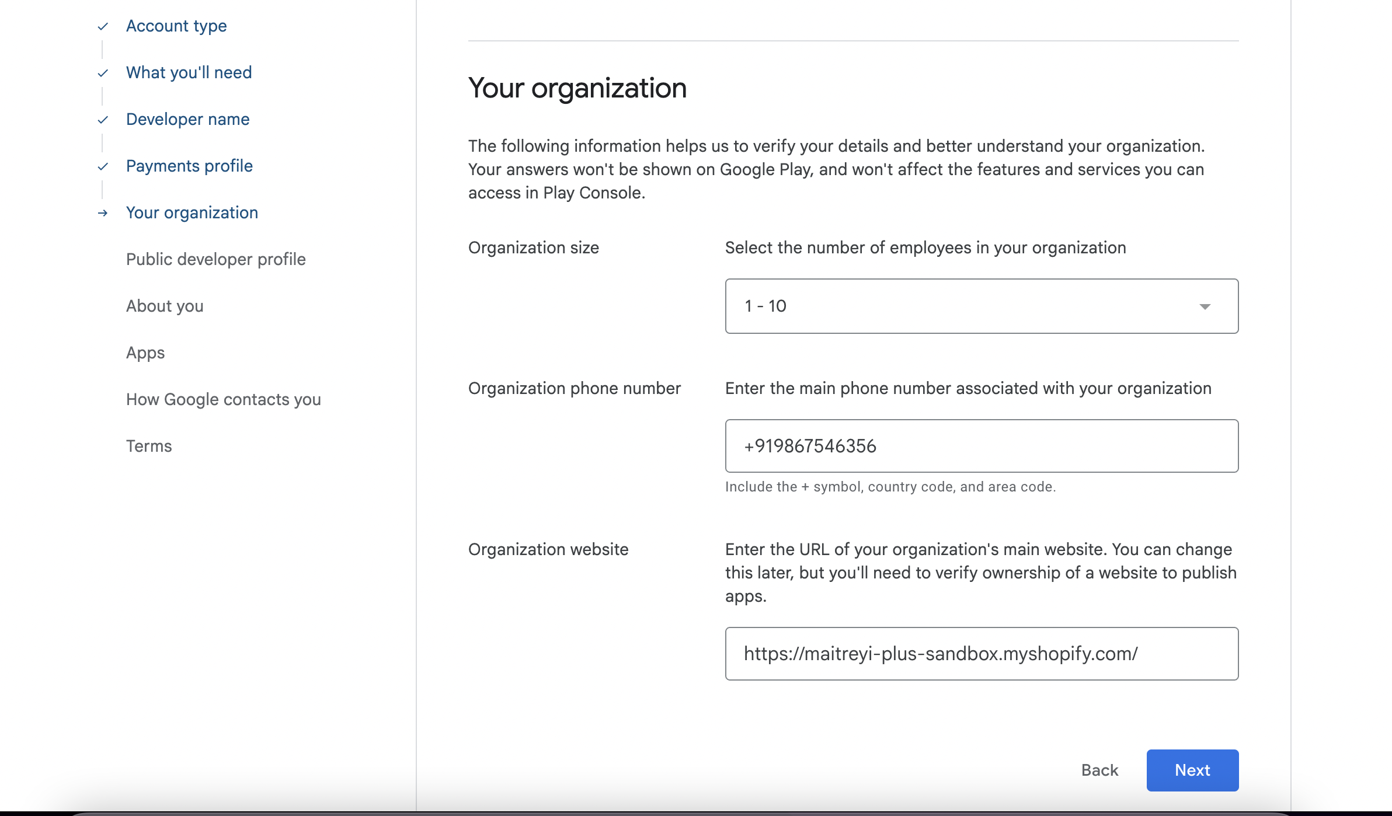The height and width of the screenshot is (816, 1392).
Task: Open the Public developer profile step
Action: [215, 259]
